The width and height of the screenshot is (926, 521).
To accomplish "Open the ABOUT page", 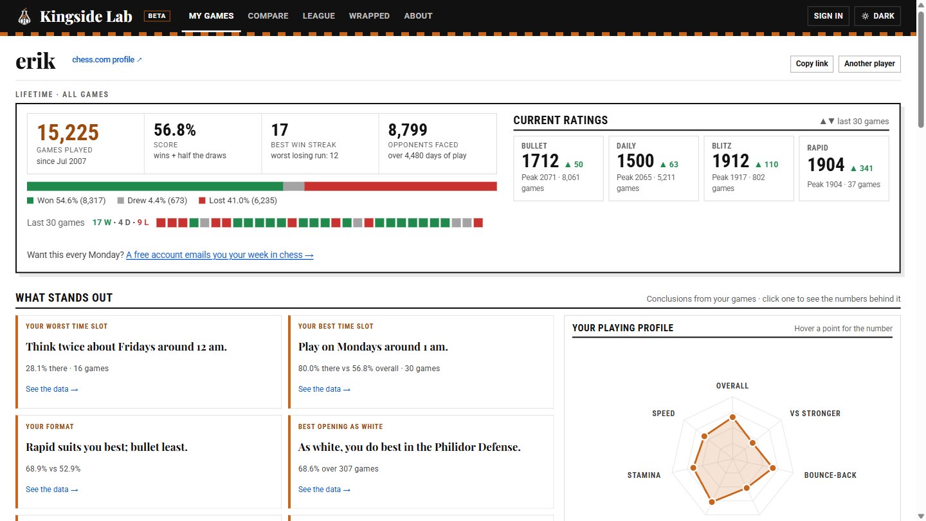I will pos(418,16).
